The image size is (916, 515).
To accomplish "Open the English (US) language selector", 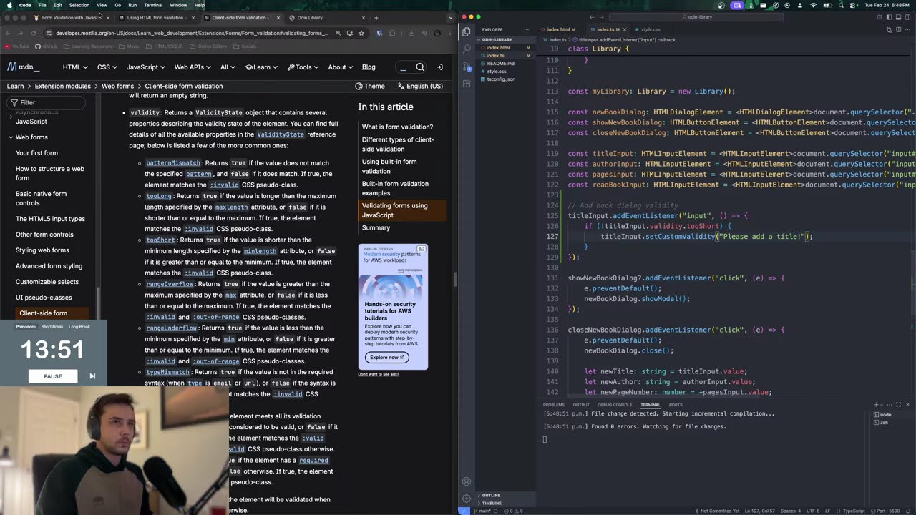I will (419, 86).
